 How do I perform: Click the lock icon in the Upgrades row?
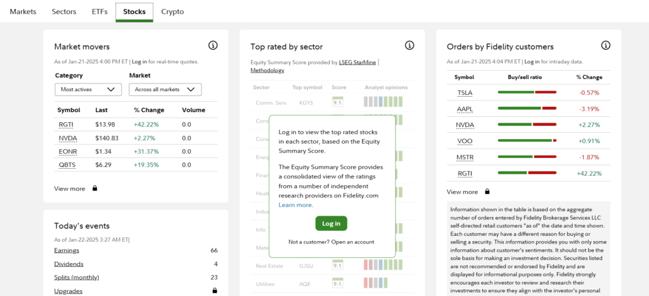214,291
